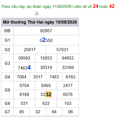This screenshot has height=118, width=116.
Task: Select G7 number 84
Action: [x=54, y=112]
